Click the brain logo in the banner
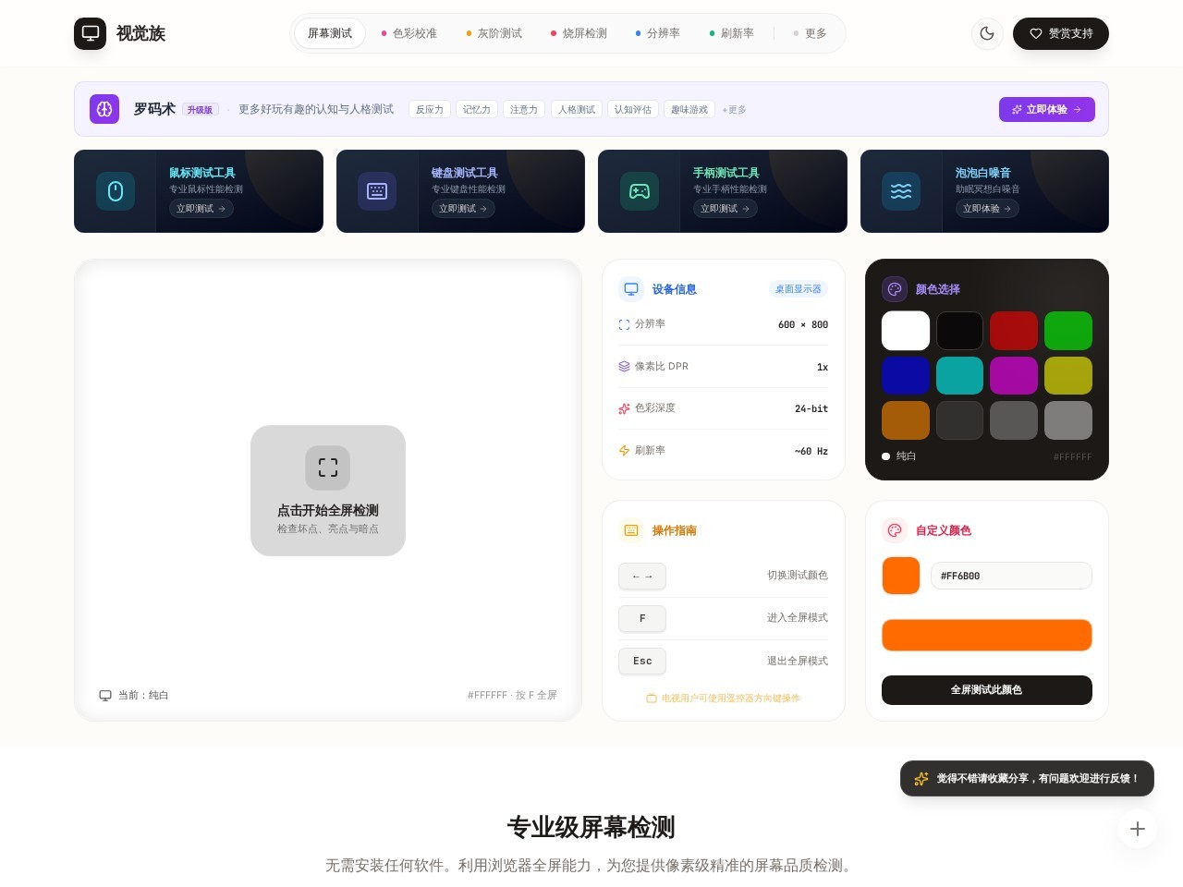The width and height of the screenshot is (1183, 887). [x=104, y=109]
